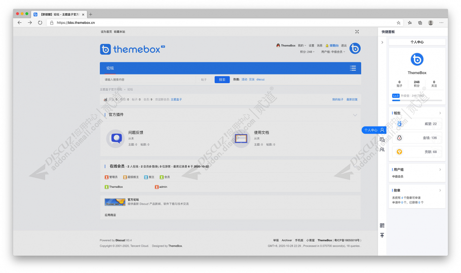The image size is (461, 273).
Task: Bookmark this page with the star icon
Action: point(398,23)
